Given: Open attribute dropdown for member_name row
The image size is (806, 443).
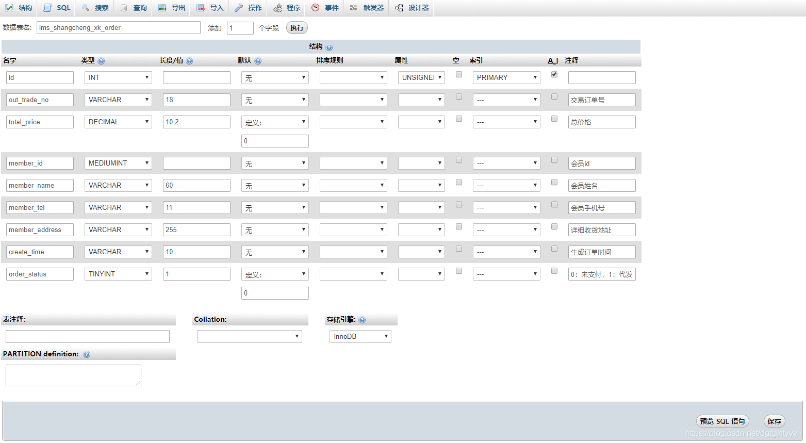Looking at the screenshot, I should click(421, 185).
